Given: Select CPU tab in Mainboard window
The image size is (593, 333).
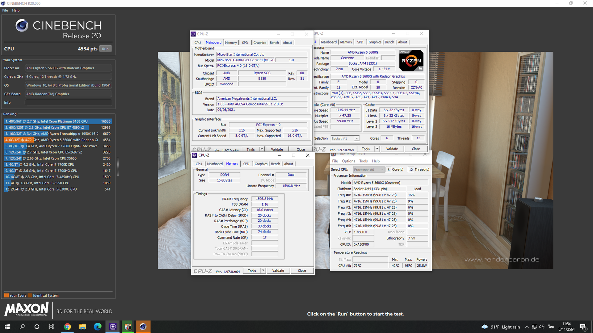Looking at the screenshot, I should pos(198,43).
